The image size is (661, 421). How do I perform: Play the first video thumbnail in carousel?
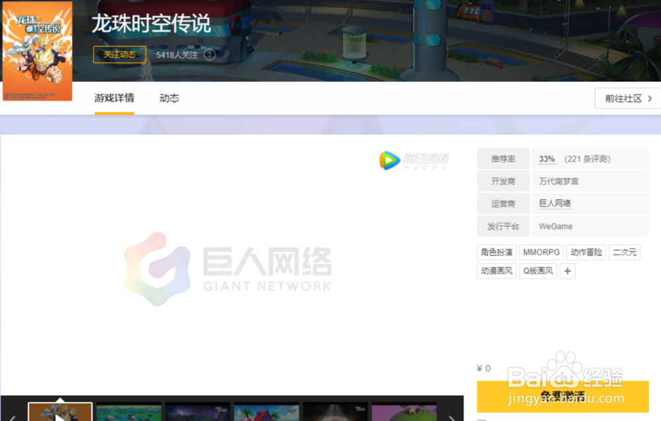coord(60,412)
